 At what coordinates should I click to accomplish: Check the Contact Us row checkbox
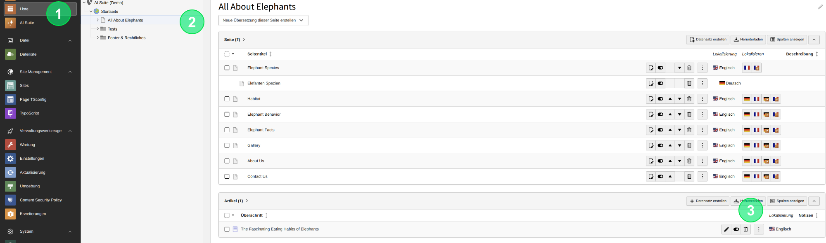(227, 177)
